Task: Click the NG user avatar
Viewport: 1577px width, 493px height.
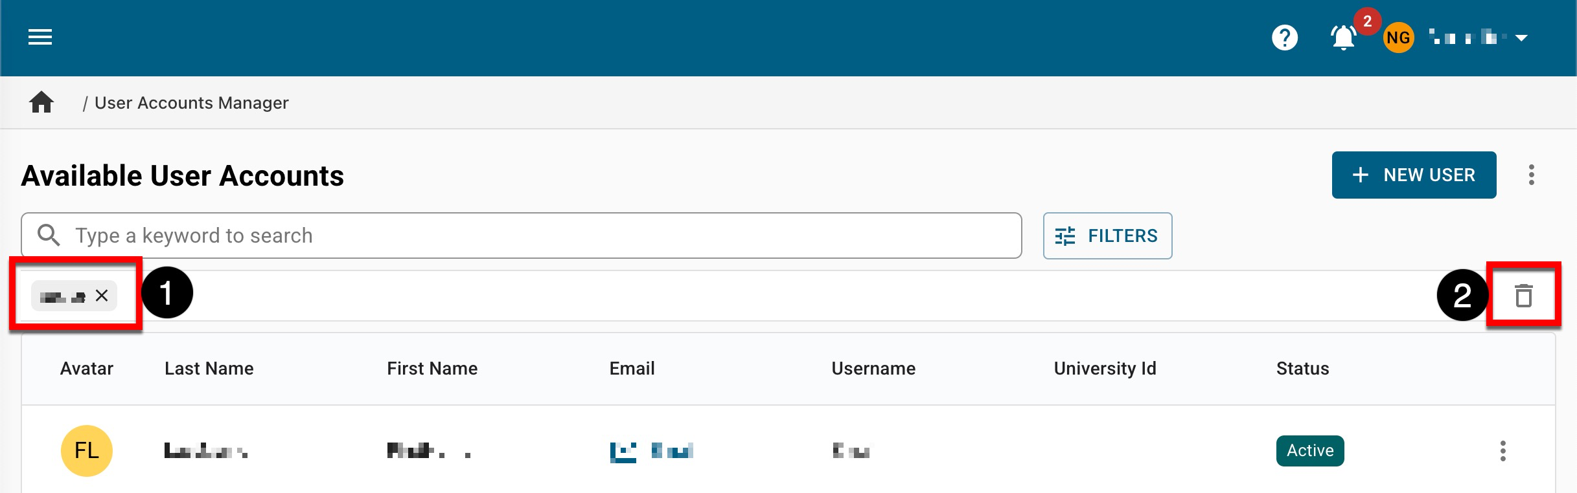Action: point(1398,38)
